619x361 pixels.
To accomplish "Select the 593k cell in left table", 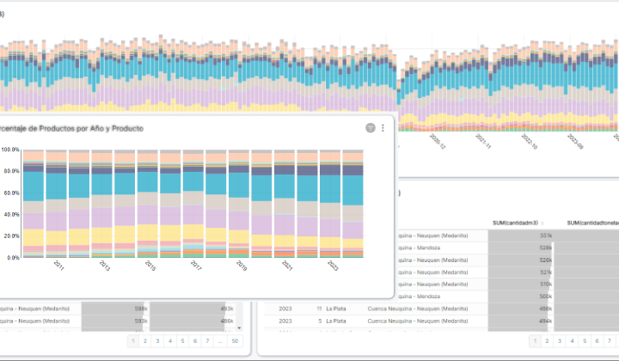I will click(x=115, y=321).
